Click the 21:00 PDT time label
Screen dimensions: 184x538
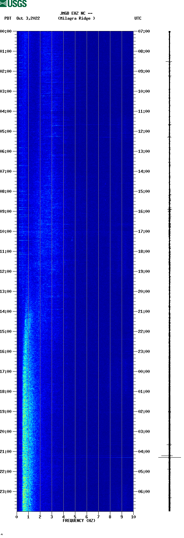(6, 452)
